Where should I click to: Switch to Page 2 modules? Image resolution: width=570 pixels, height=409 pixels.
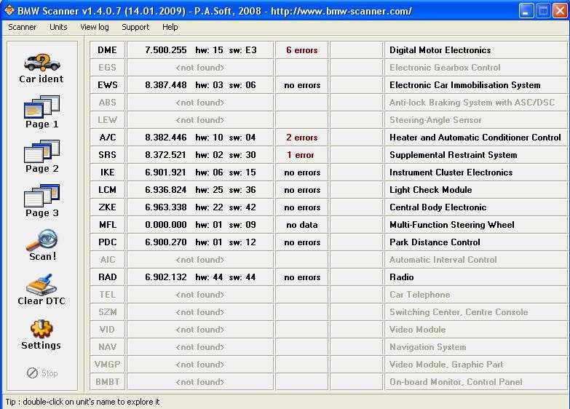[x=41, y=151]
